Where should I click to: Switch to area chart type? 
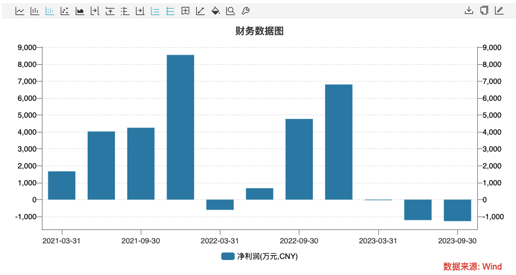(x=80, y=11)
